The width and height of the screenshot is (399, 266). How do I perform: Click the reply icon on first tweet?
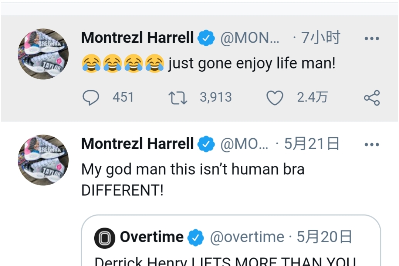coord(91,98)
